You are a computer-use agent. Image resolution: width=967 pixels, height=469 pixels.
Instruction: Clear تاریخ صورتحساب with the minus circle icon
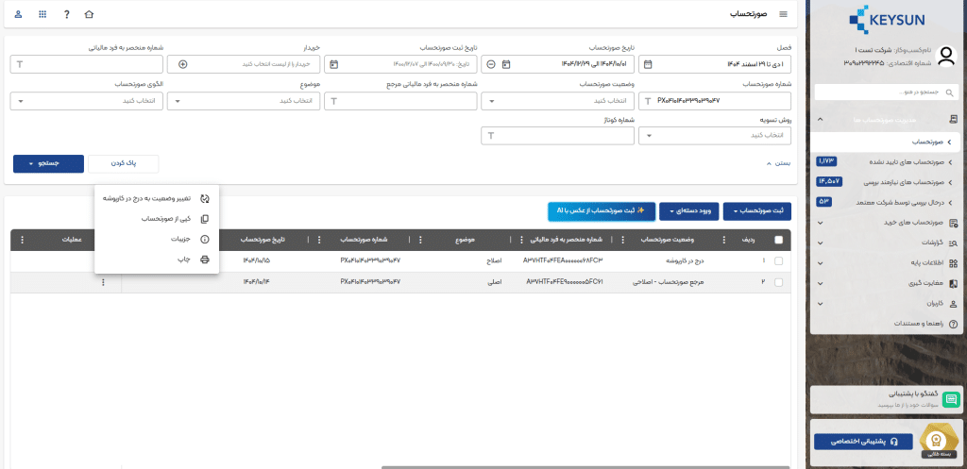[x=489, y=64]
